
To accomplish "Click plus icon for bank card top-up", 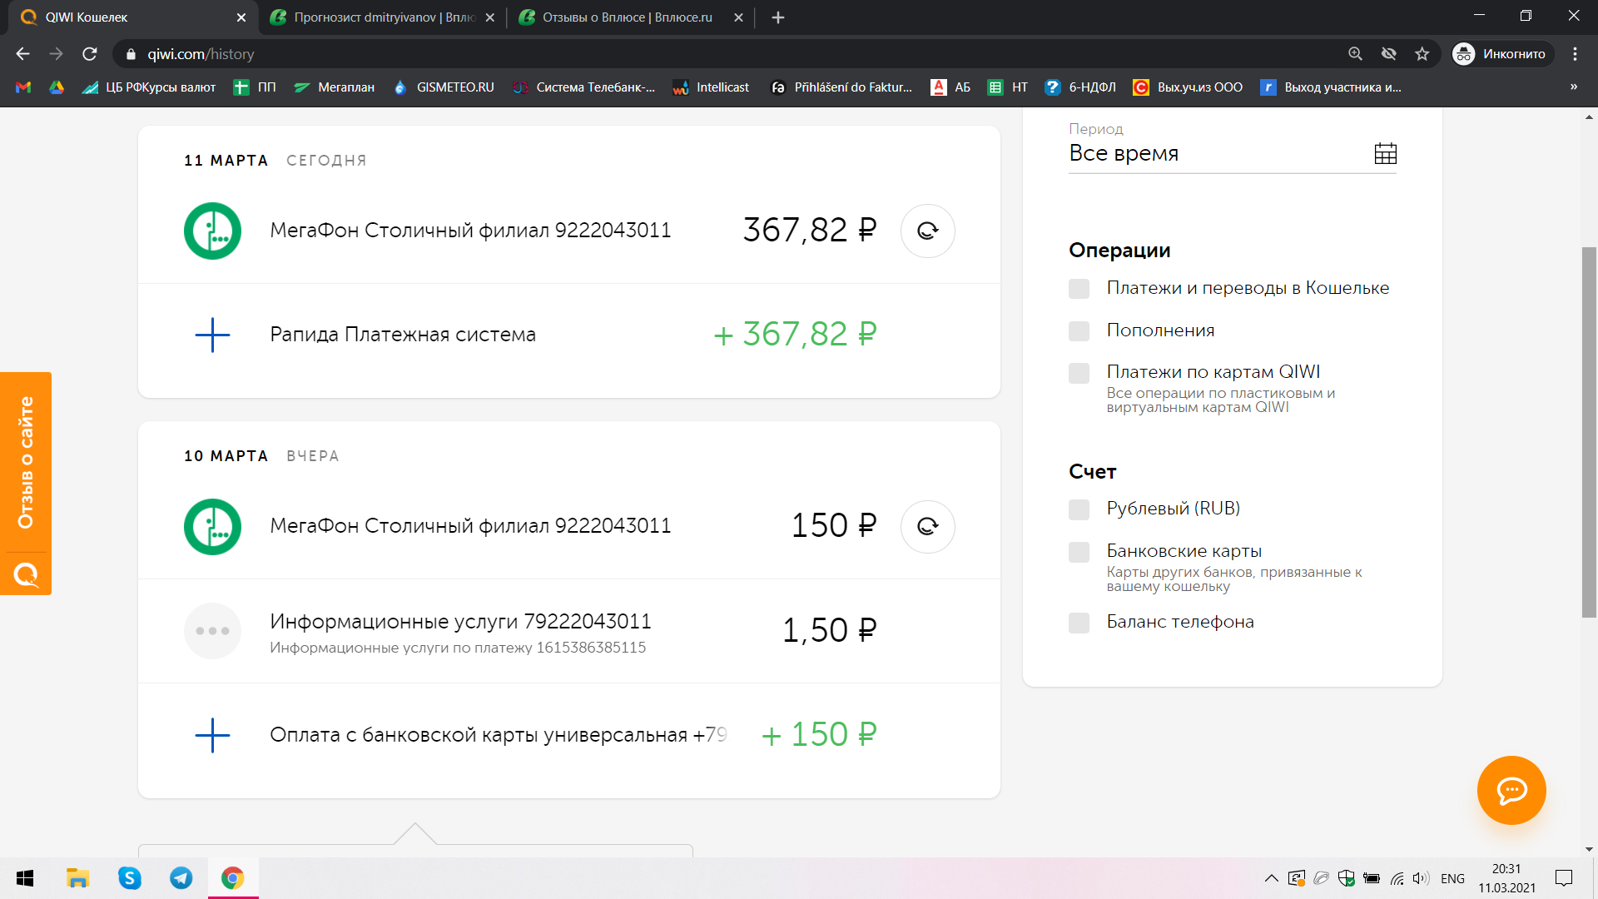I will (x=212, y=735).
